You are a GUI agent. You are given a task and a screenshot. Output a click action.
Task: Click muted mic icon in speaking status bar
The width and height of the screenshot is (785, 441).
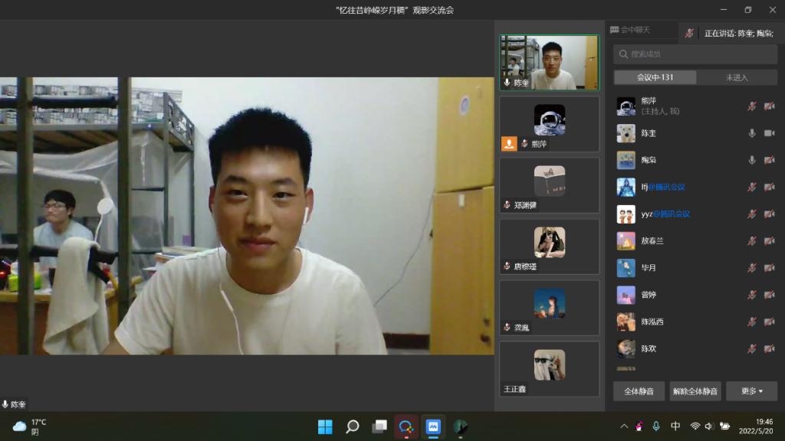point(689,33)
